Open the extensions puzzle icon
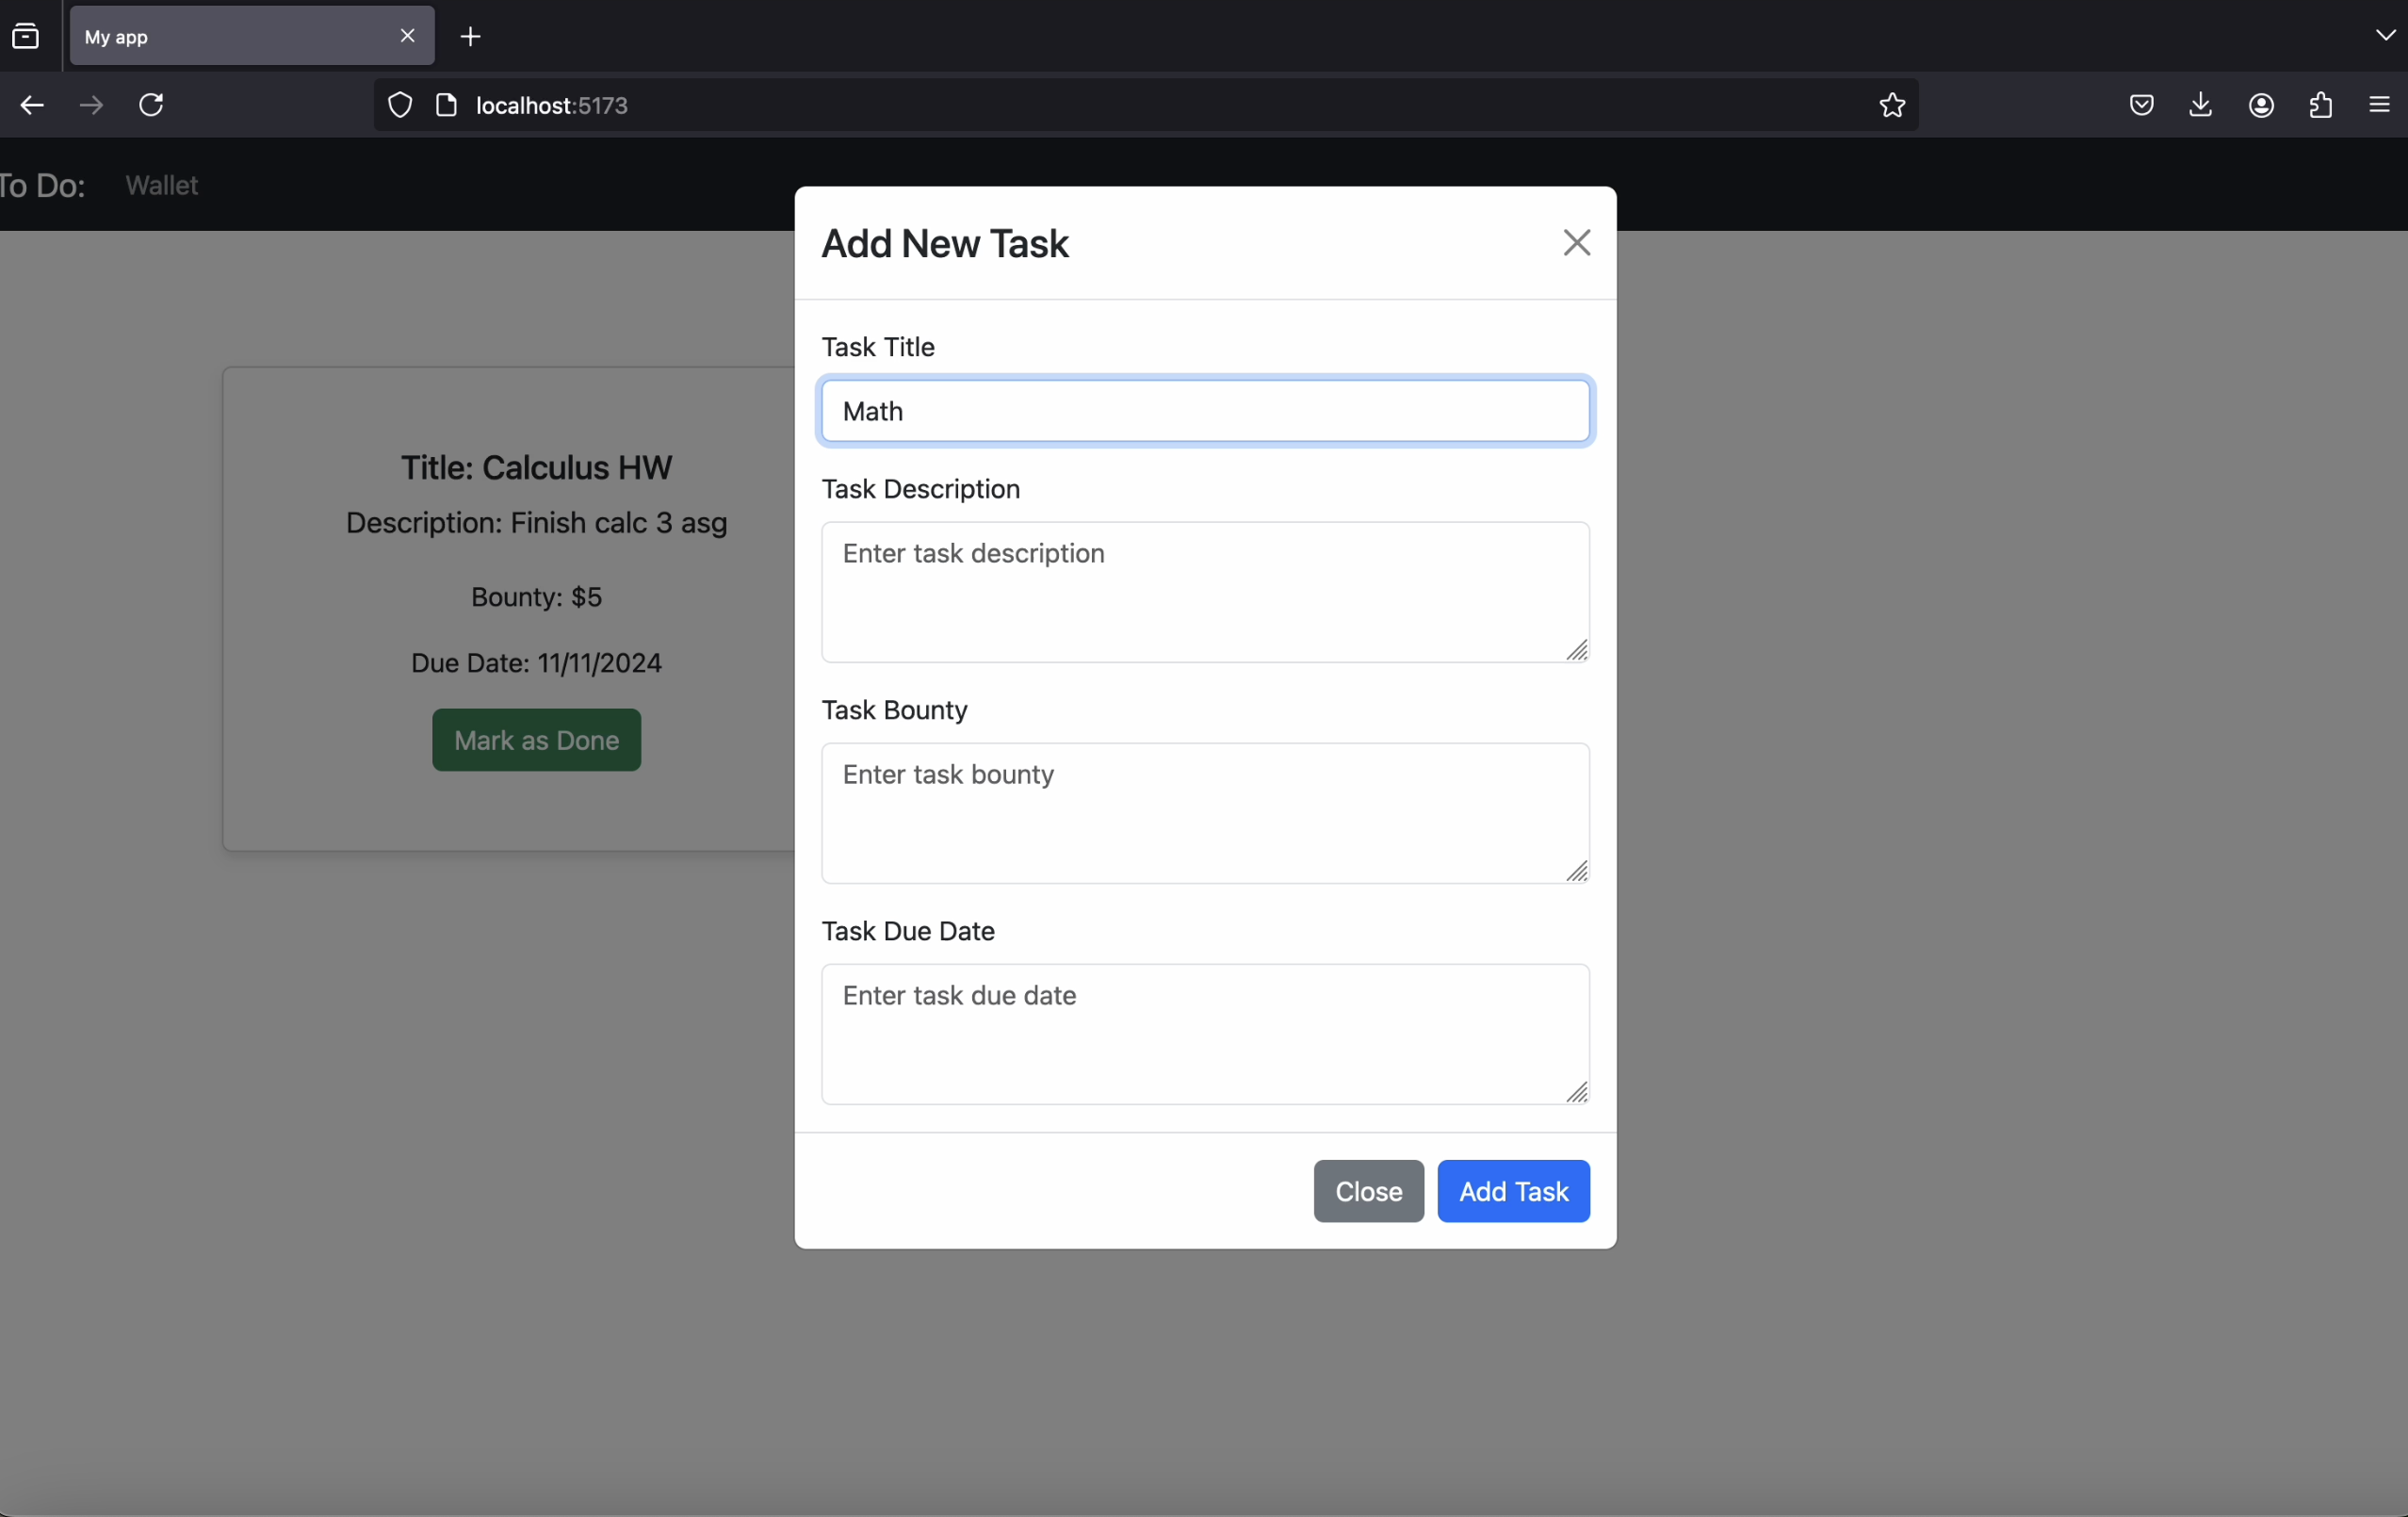This screenshot has width=2408, height=1517. point(2320,105)
